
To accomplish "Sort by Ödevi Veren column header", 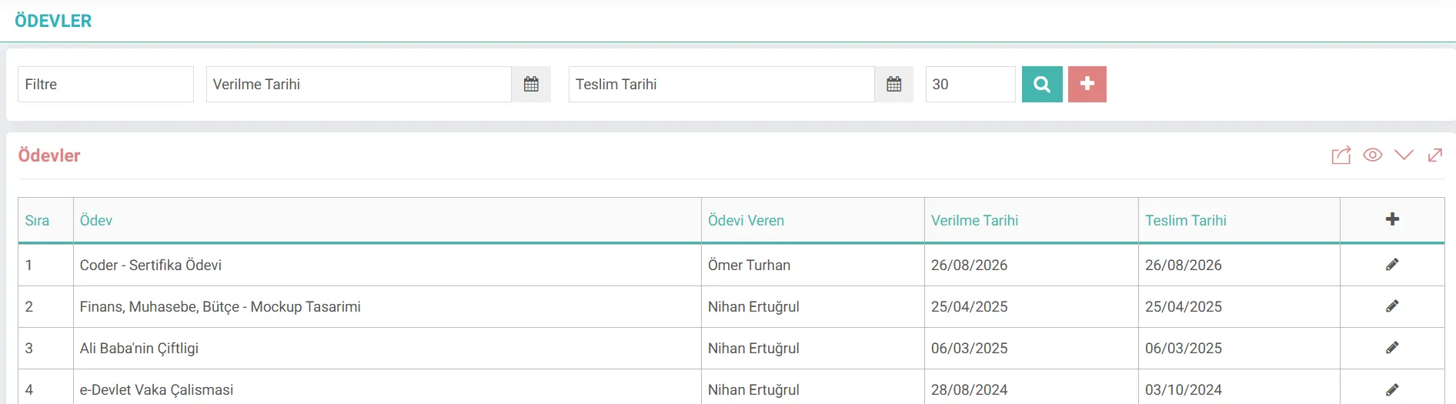I will 746,220.
